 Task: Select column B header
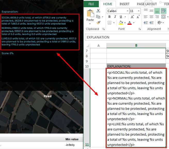(x=136, y=46)
